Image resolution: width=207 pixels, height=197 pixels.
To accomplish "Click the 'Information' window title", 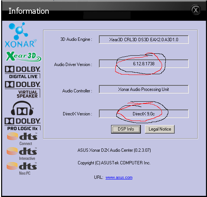I will tap(29, 11).
